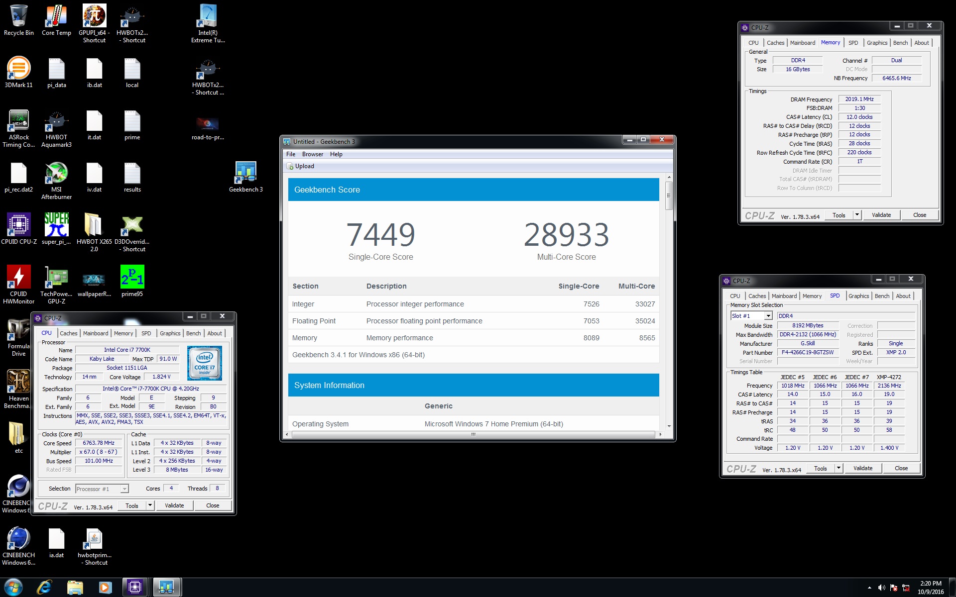This screenshot has height=597, width=956.
Task: Select the ia.dat file icon
Action: [x=56, y=542]
